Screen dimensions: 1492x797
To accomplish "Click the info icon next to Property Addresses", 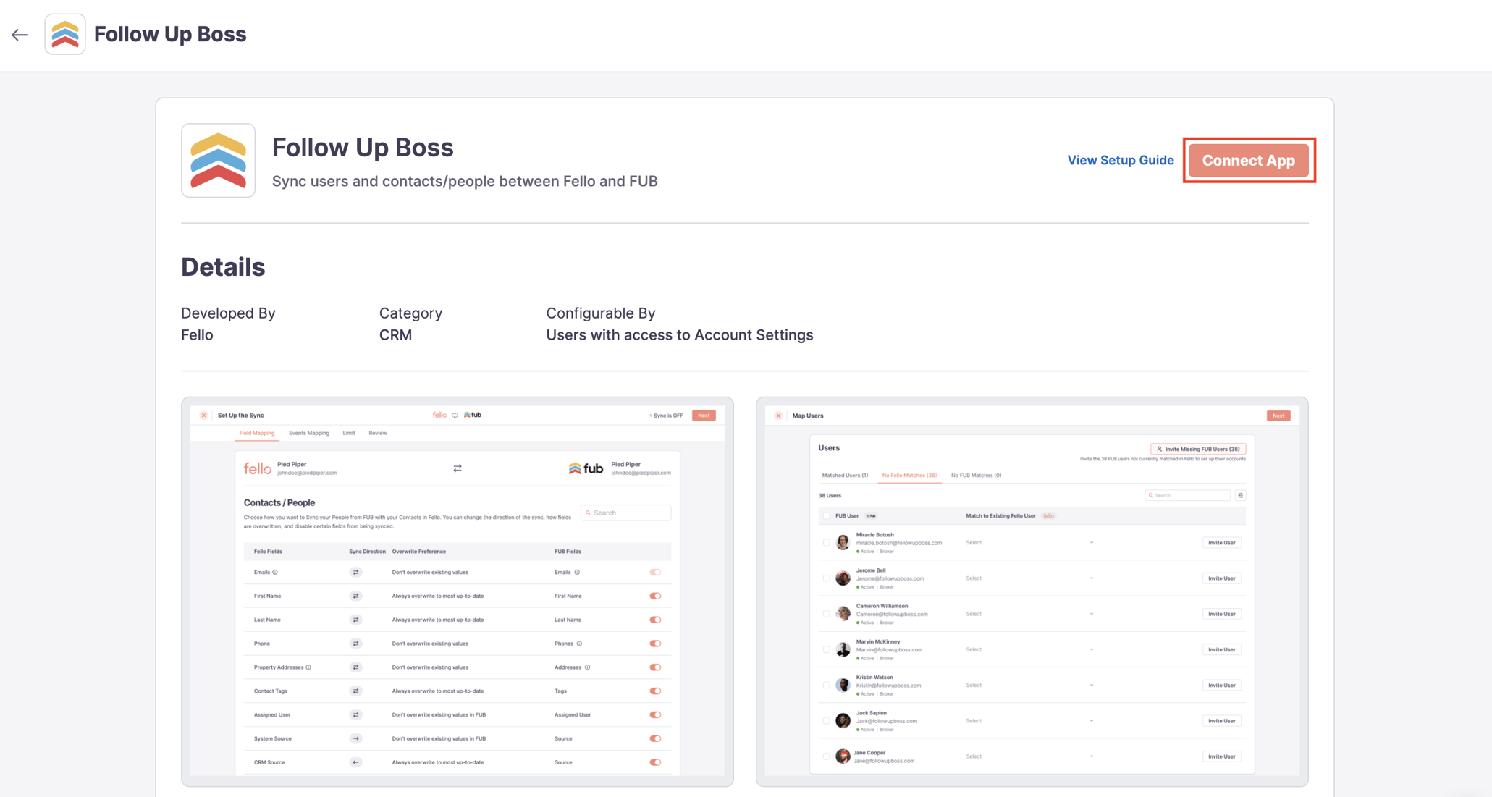I will tap(309, 667).
